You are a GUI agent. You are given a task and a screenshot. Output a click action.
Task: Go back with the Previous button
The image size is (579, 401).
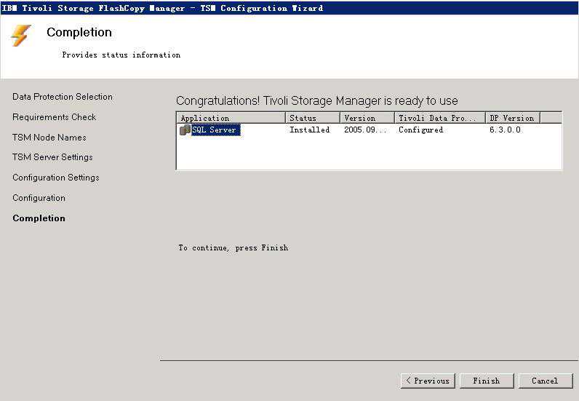(428, 381)
